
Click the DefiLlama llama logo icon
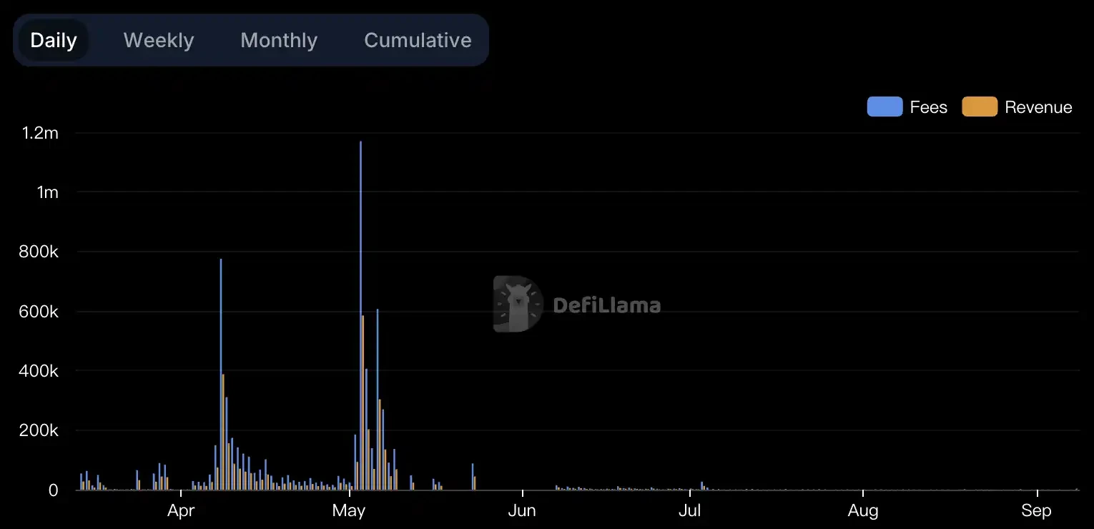[518, 305]
